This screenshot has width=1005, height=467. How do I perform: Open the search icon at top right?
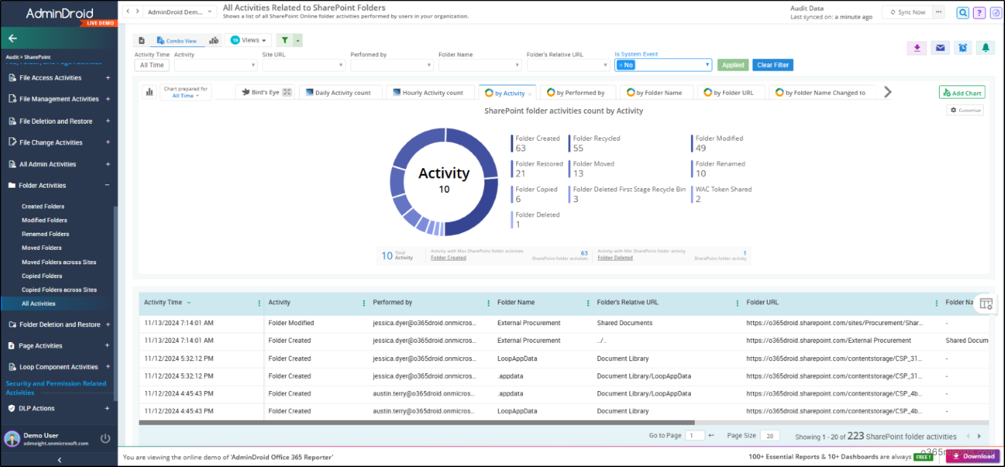click(962, 12)
